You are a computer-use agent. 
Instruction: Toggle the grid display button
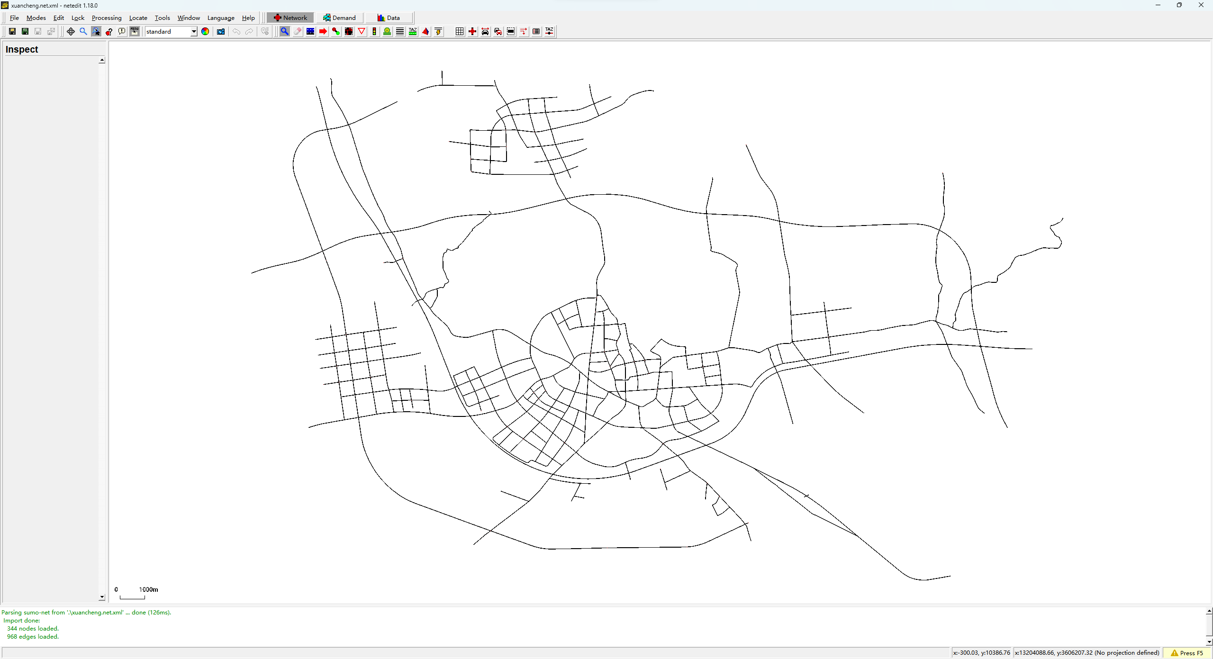pos(460,32)
